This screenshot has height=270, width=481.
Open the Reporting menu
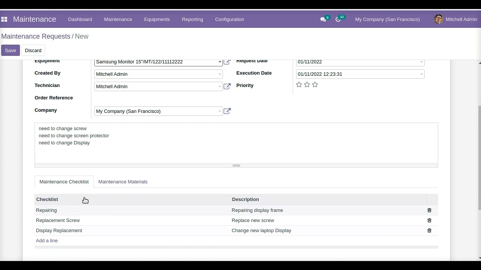tap(192, 19)
